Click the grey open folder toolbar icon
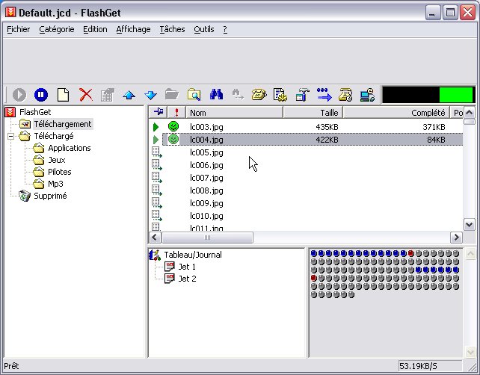Image resolution: width=480 pixels, height=375 pixels. click(x=172, y=95)
